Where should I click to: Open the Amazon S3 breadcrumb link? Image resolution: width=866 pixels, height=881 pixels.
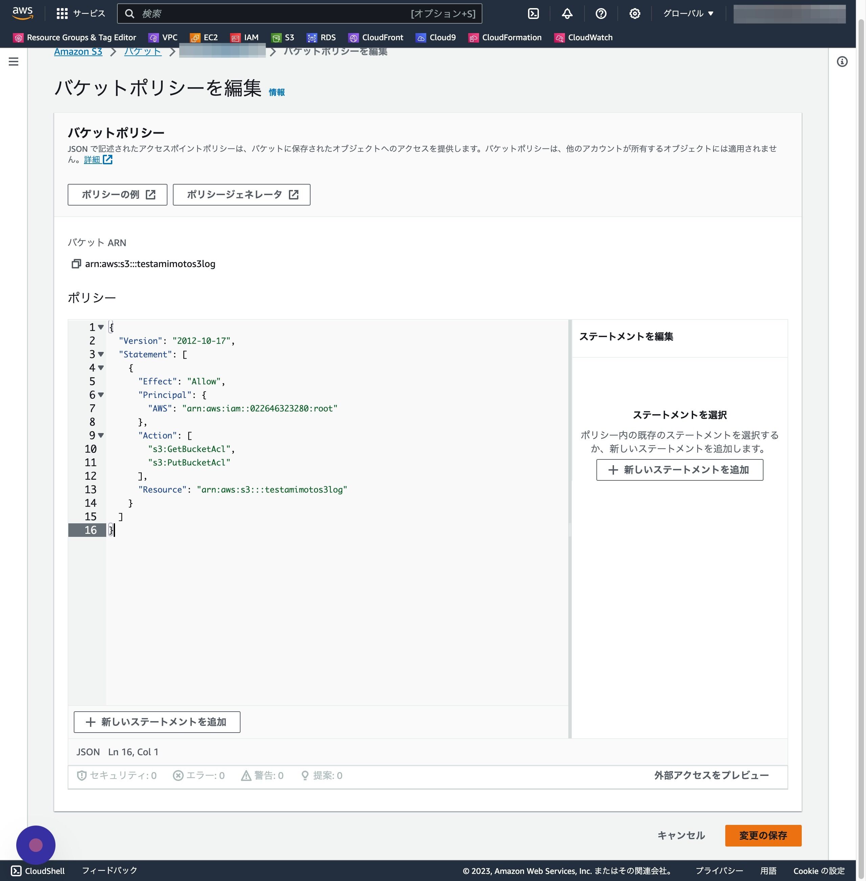78,51
